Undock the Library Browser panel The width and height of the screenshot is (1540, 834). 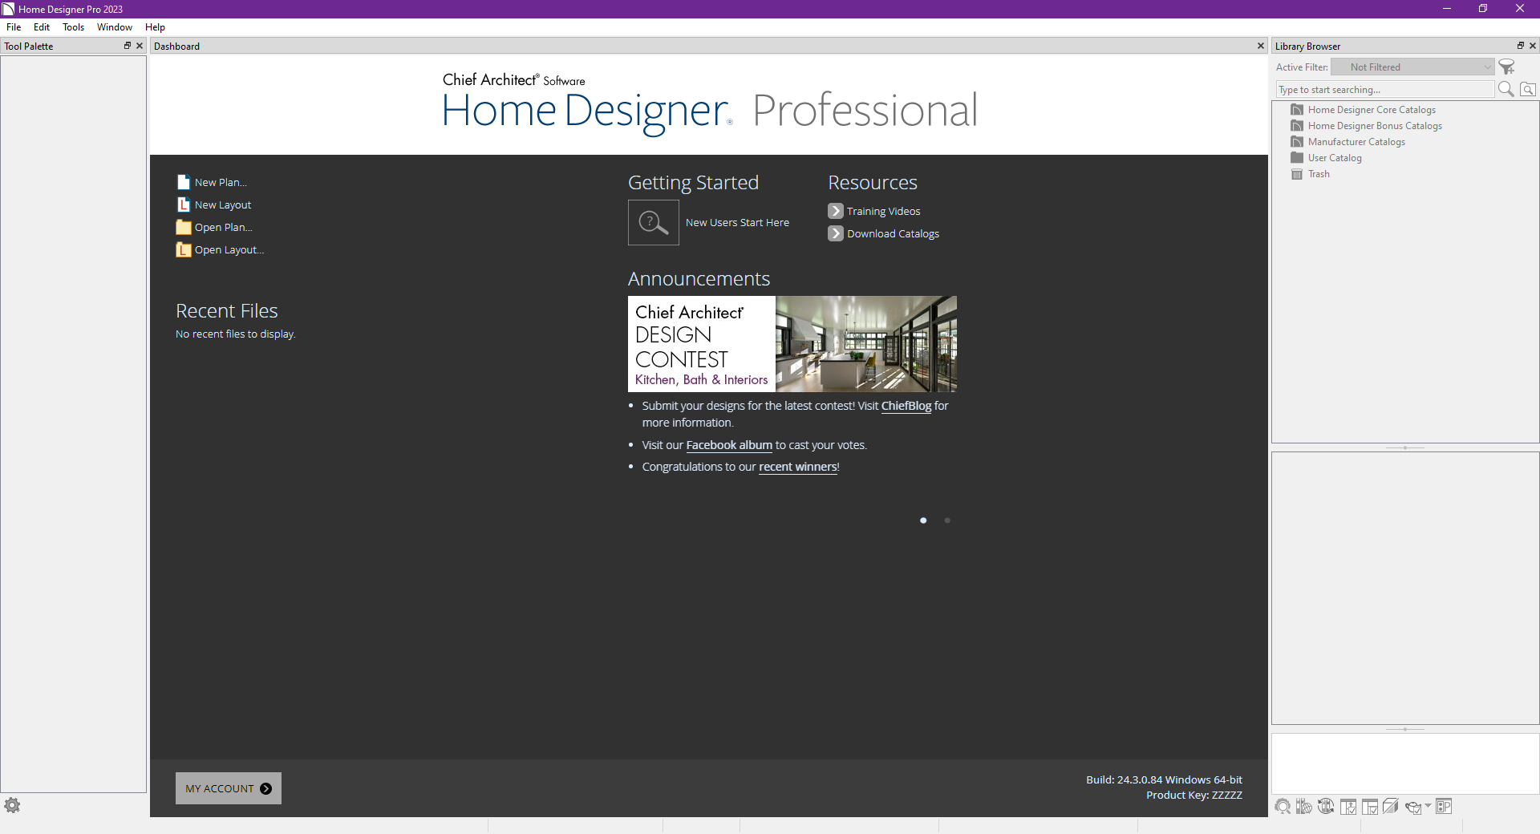tap(1520, 46)
